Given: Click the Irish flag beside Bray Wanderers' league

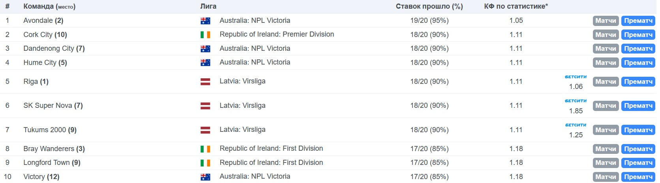Looking at the screenshot, I should (x=205, y=149).
